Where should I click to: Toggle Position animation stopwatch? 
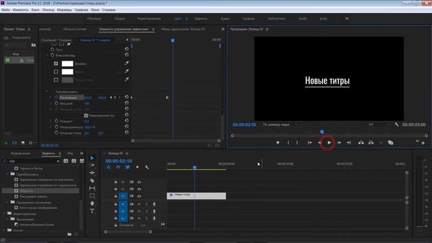56,97
